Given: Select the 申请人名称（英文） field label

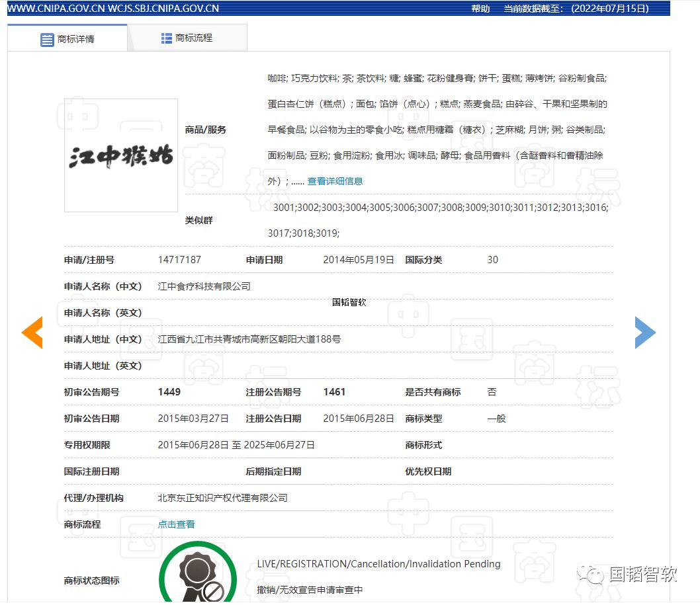Looking at the screenshot, I should 103,313.
